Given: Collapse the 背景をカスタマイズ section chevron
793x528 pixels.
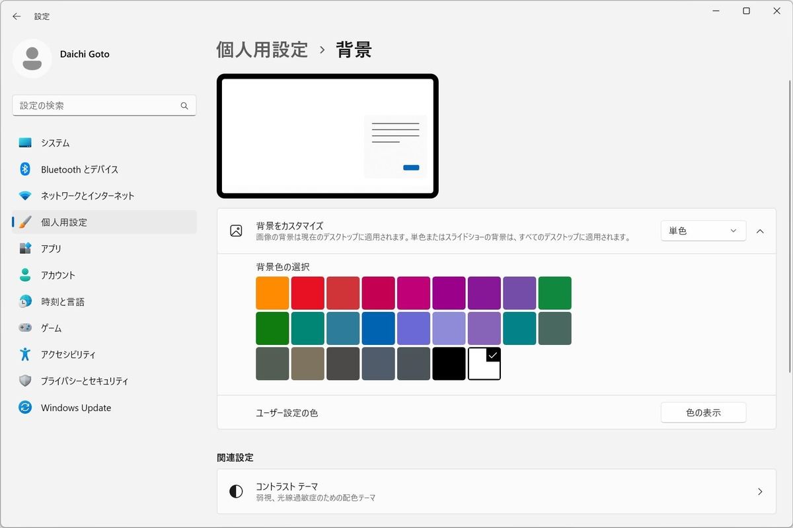Looking at the screenshot, I should [760, 231].
